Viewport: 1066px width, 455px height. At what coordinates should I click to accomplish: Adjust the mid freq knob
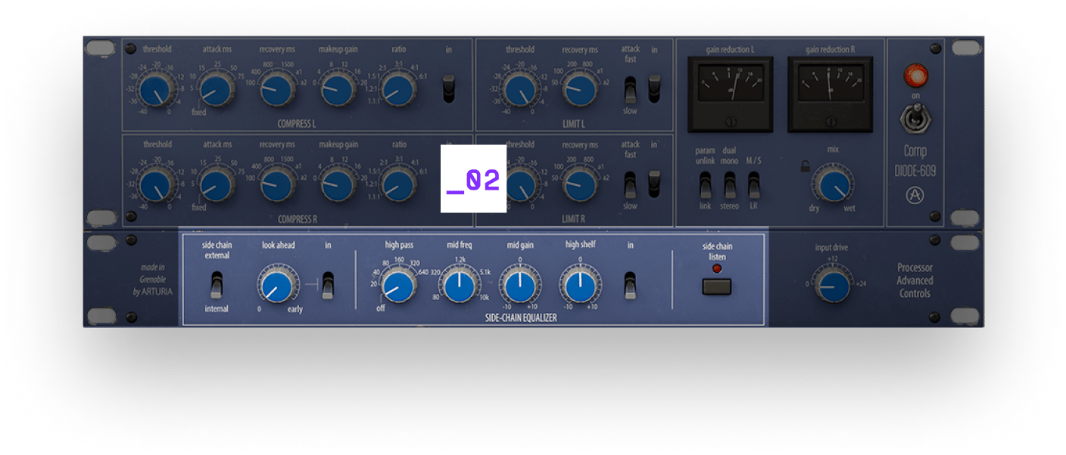459,286
